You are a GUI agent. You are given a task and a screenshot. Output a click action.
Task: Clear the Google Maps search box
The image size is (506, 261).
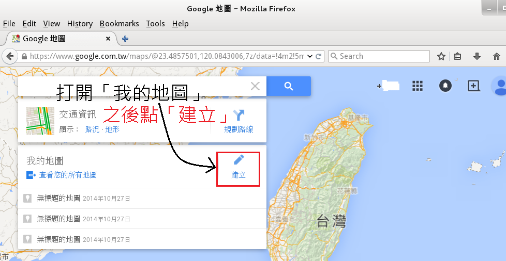point(255,86)
